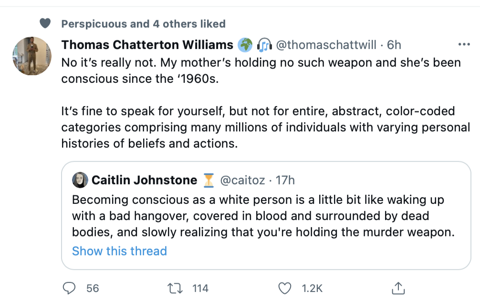
Task: Open the three-dot more options menu
Action: click(464, 45)
